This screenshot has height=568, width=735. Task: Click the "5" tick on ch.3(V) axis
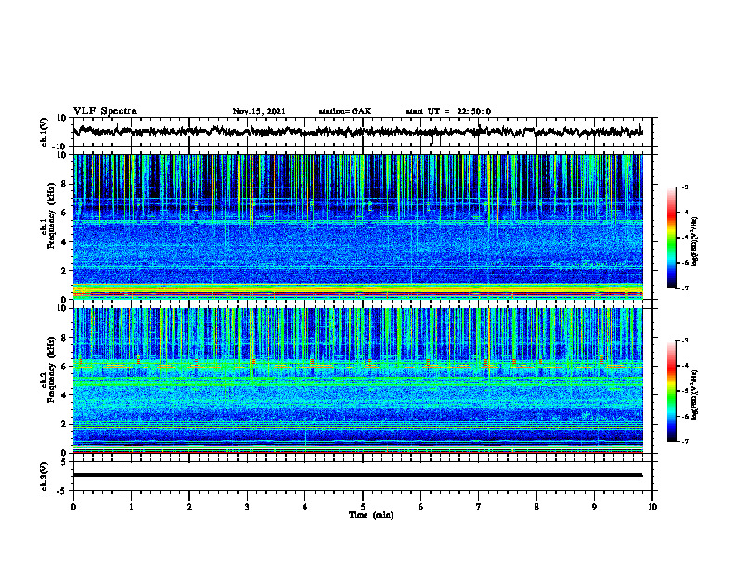[65, 462]
